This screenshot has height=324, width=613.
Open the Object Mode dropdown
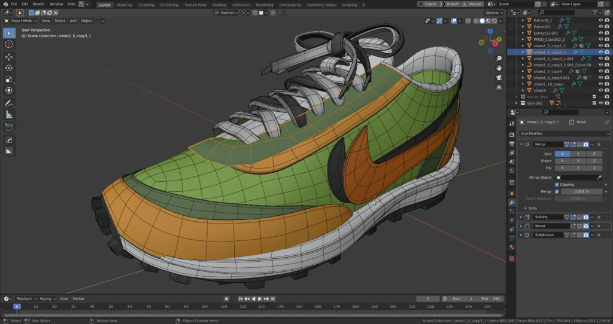(x=21, y=21)
